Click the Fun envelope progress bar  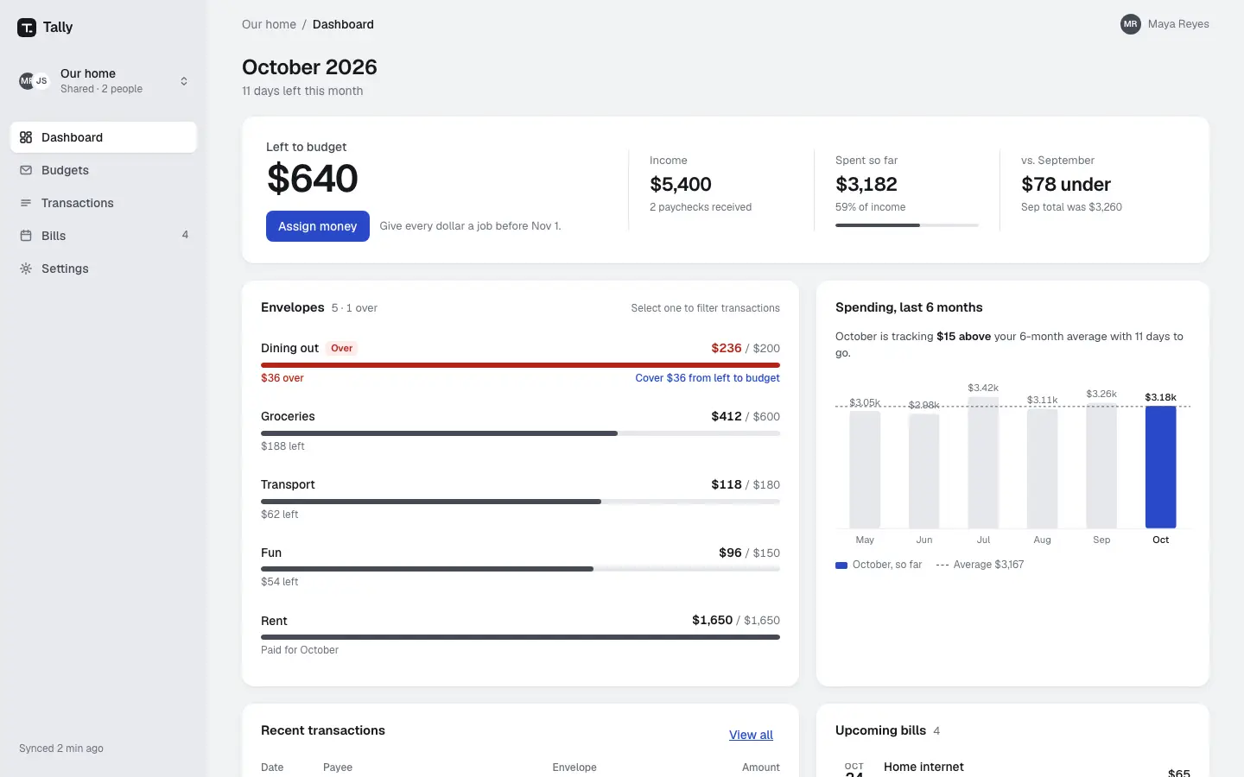tap(520, 569)
